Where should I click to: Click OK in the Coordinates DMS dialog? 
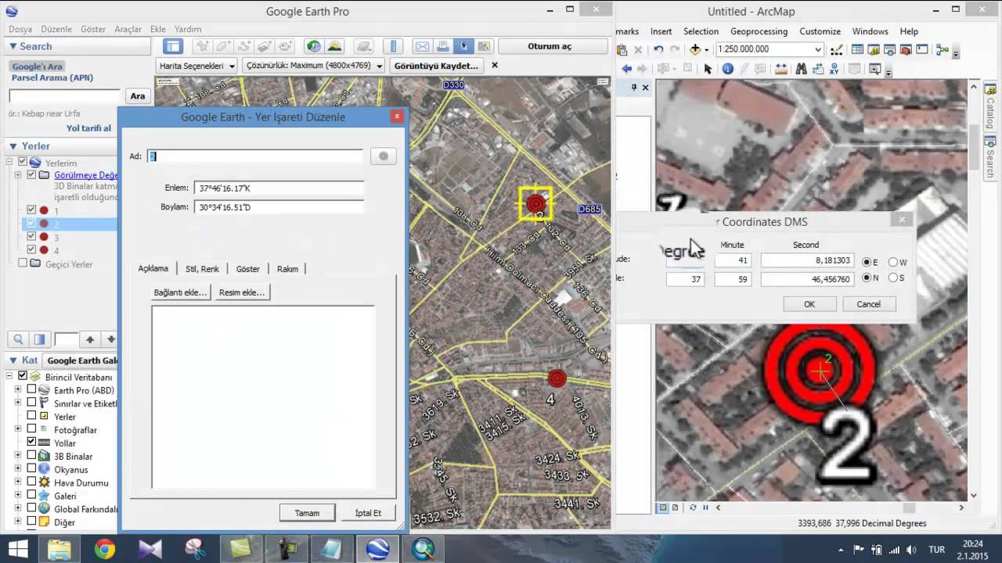tap(809, 304)
